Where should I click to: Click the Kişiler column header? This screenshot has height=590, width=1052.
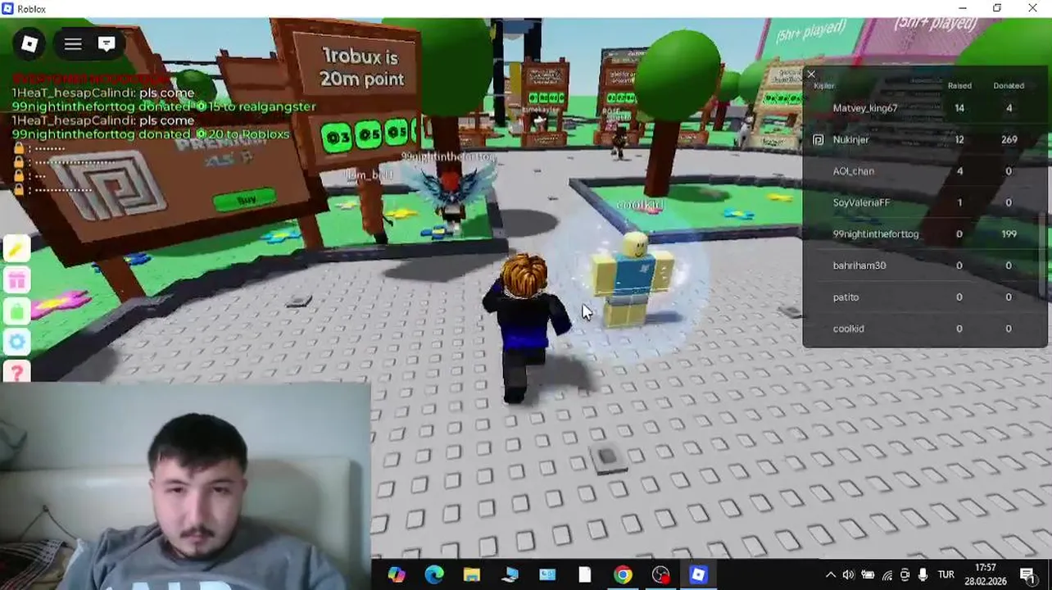(824, 86)
